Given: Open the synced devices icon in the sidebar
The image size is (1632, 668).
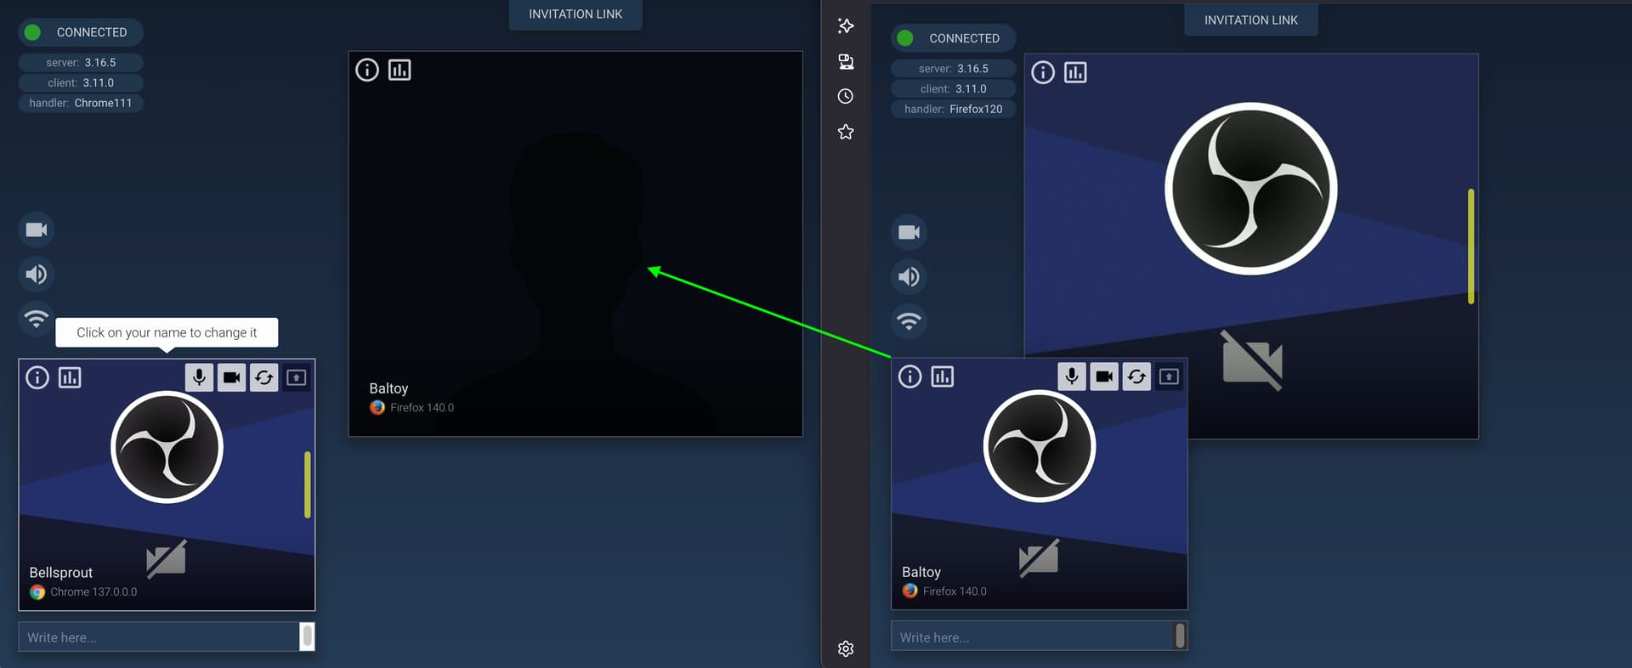Looking at the screenshot, I should pos(845,61).
